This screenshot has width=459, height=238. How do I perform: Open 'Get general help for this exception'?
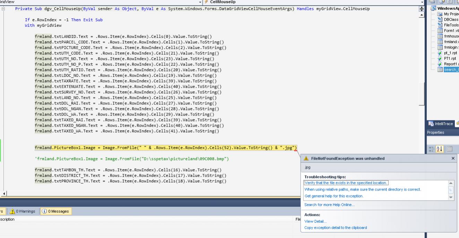pyautogui.click(x=334, y=196)
